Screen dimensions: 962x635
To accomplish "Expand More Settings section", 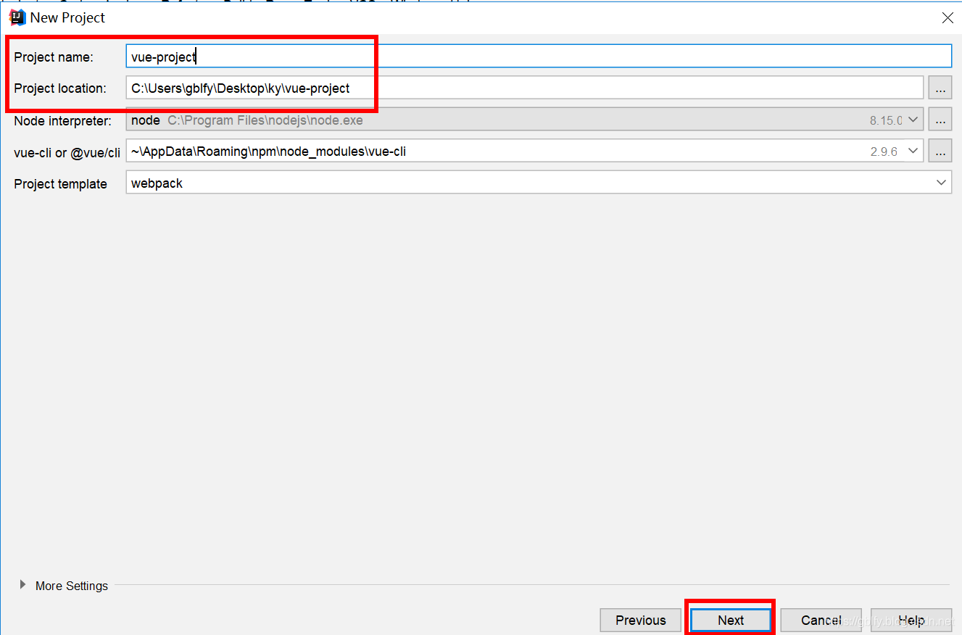I will pos(22,584).
